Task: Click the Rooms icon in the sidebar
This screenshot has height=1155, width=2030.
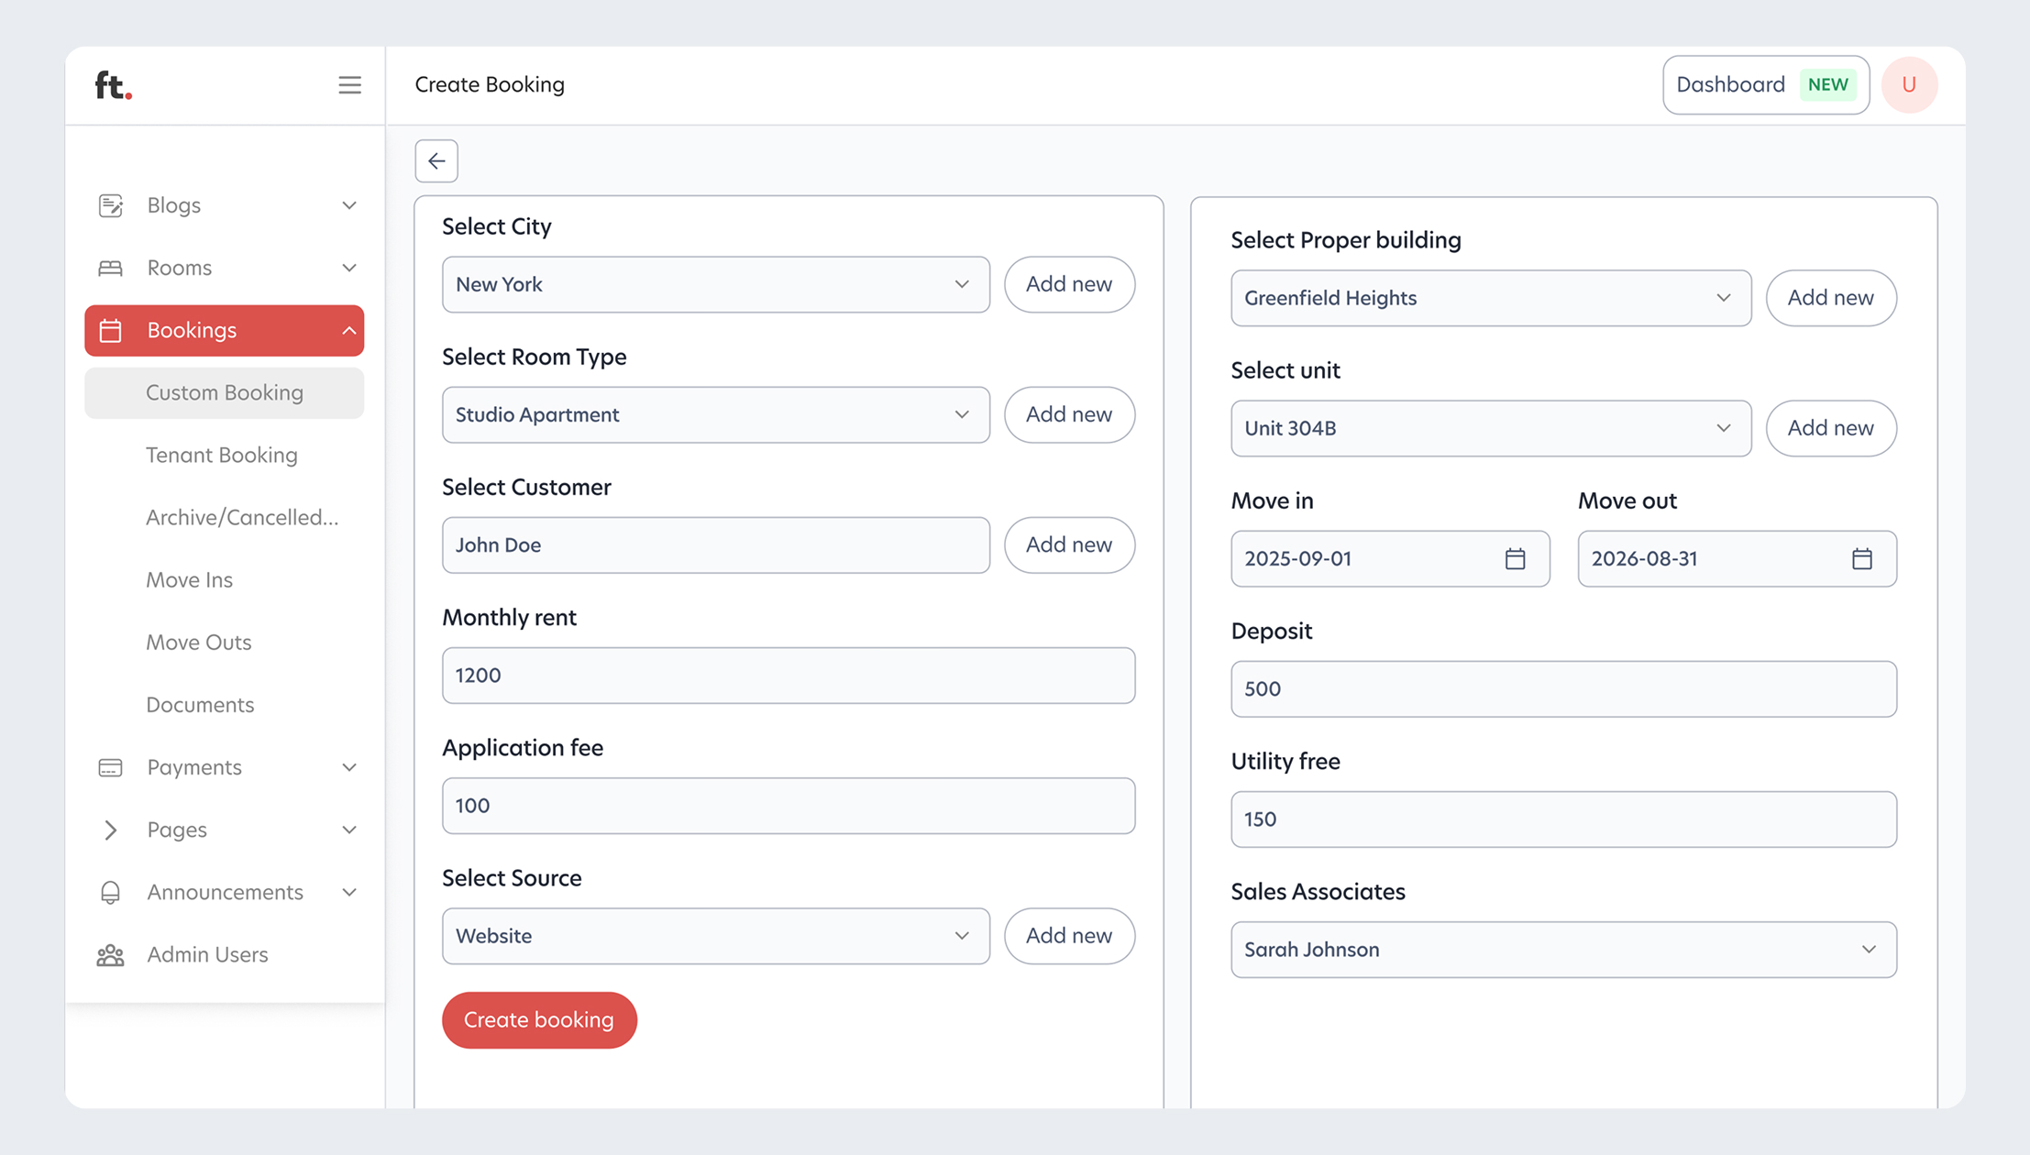Action: point(111,267)
